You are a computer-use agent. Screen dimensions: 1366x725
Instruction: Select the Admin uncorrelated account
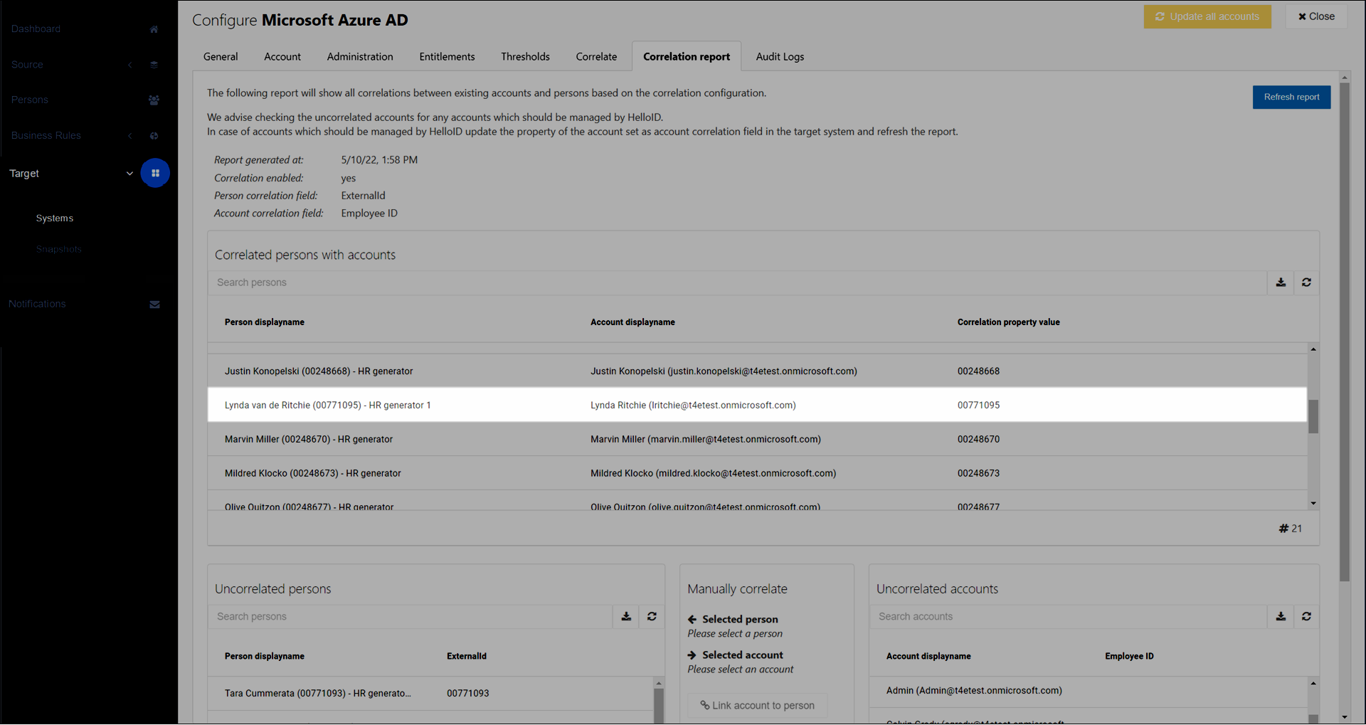(1089, 691)
